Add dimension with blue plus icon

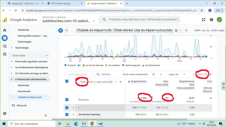[121, 82]
